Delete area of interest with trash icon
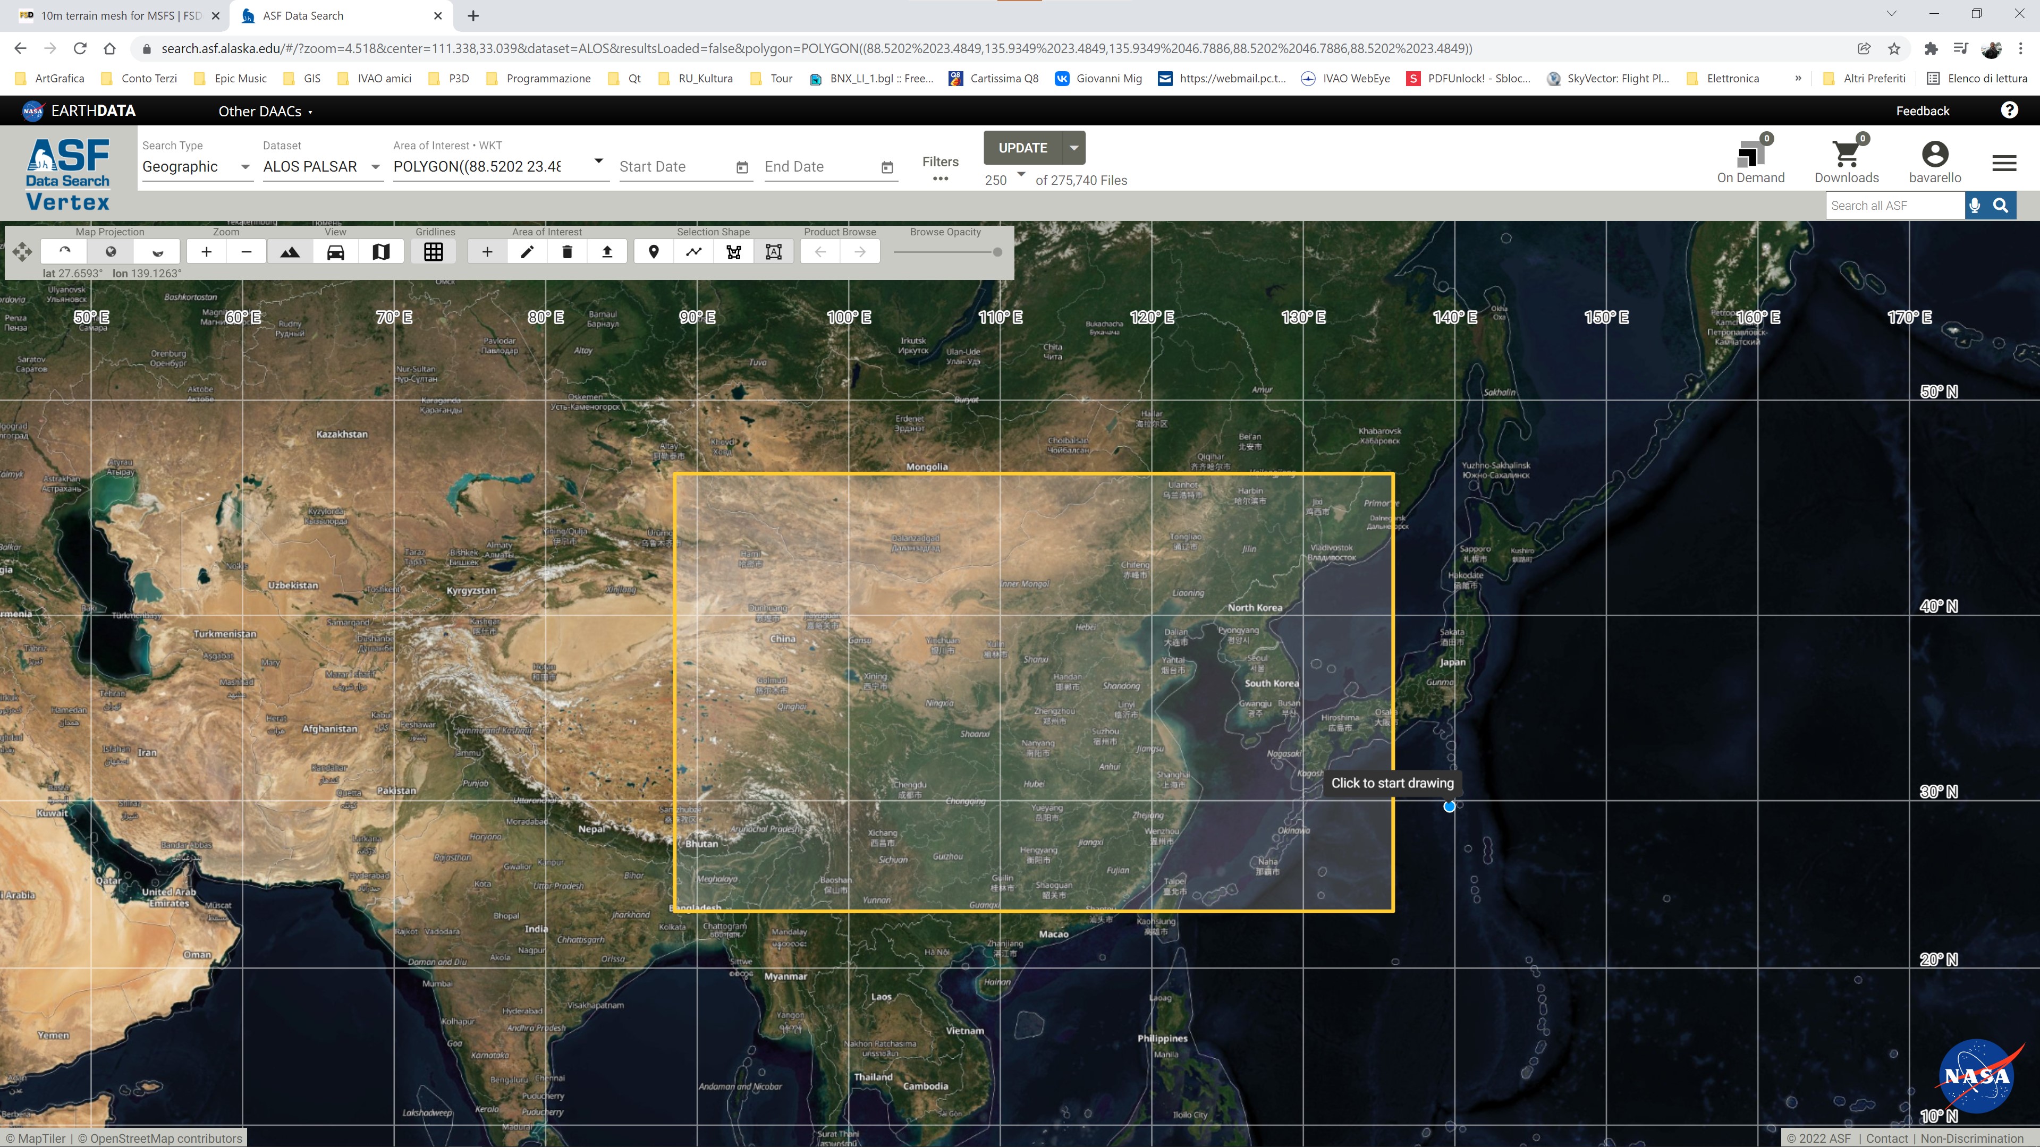The width and height of the screenshot is (2040, 1147). [567, 252]
